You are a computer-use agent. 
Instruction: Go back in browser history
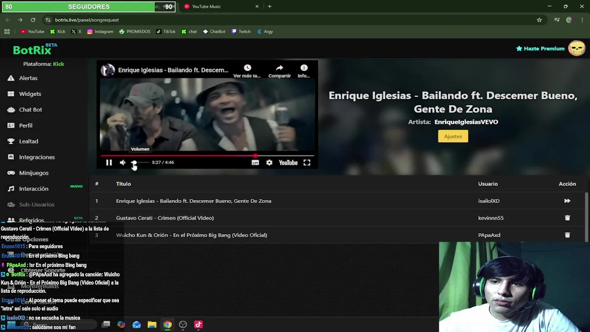pyautogui.click(x=7, y=20)
